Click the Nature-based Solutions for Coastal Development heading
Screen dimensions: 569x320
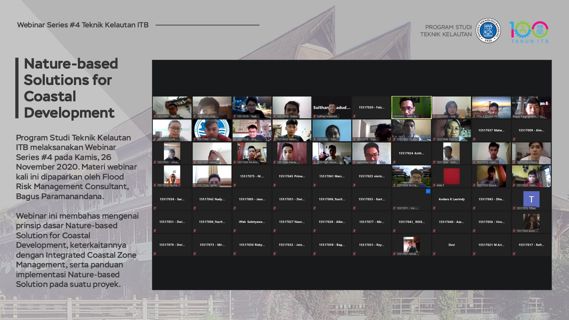pyautogui.click(x=71, y=88)
